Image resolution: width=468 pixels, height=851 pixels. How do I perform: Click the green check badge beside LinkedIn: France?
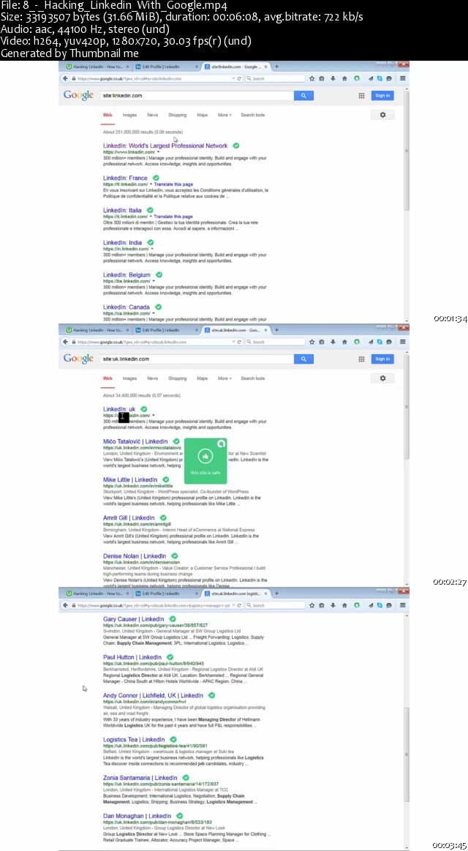[x=156, y=178]
